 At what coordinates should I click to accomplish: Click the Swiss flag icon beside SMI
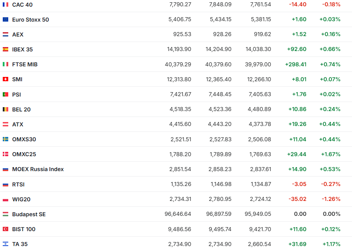[5, 79]
